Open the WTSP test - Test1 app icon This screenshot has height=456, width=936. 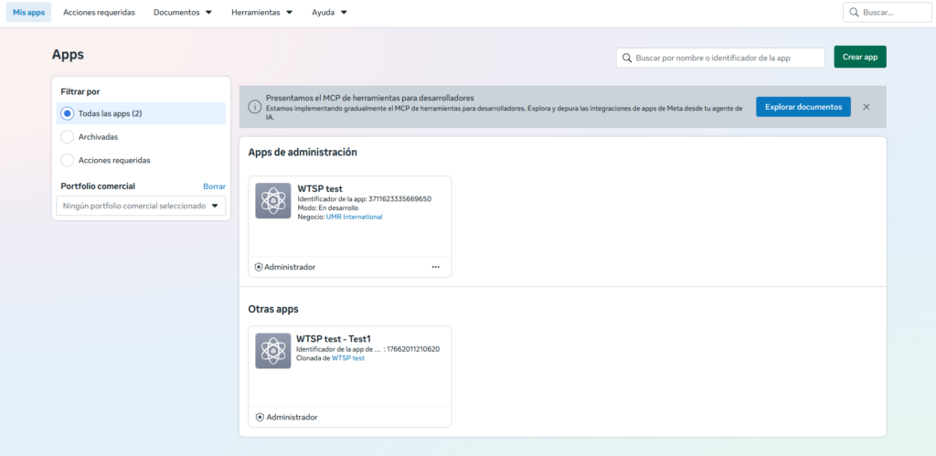click(x=272, y=350)
